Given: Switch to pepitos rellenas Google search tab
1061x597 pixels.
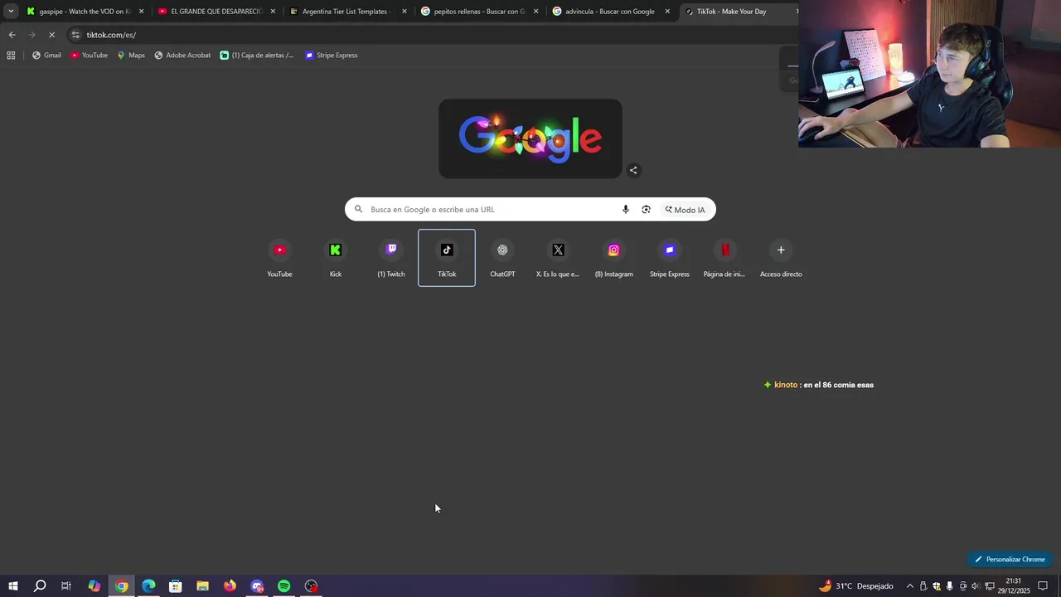Looking at the screenshot, I should click(x=479, y=12).
